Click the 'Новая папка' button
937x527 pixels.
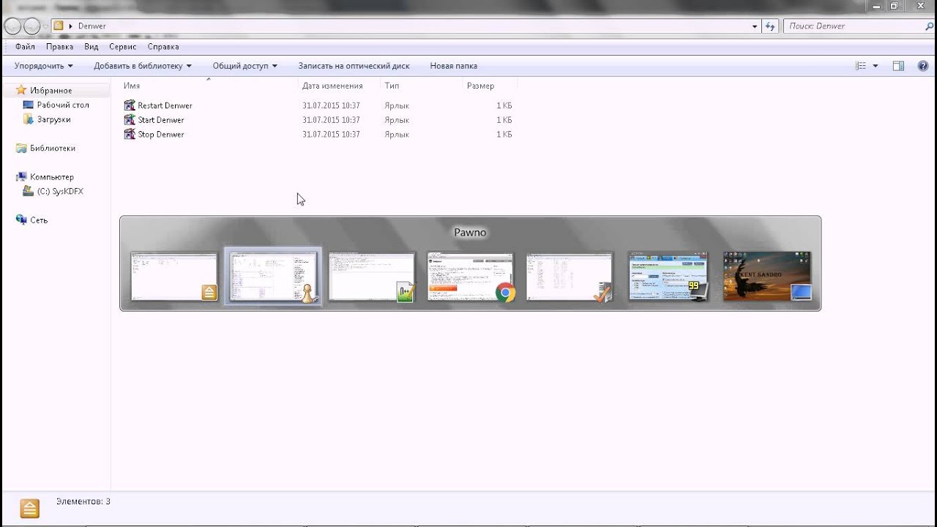coord(453,66)
